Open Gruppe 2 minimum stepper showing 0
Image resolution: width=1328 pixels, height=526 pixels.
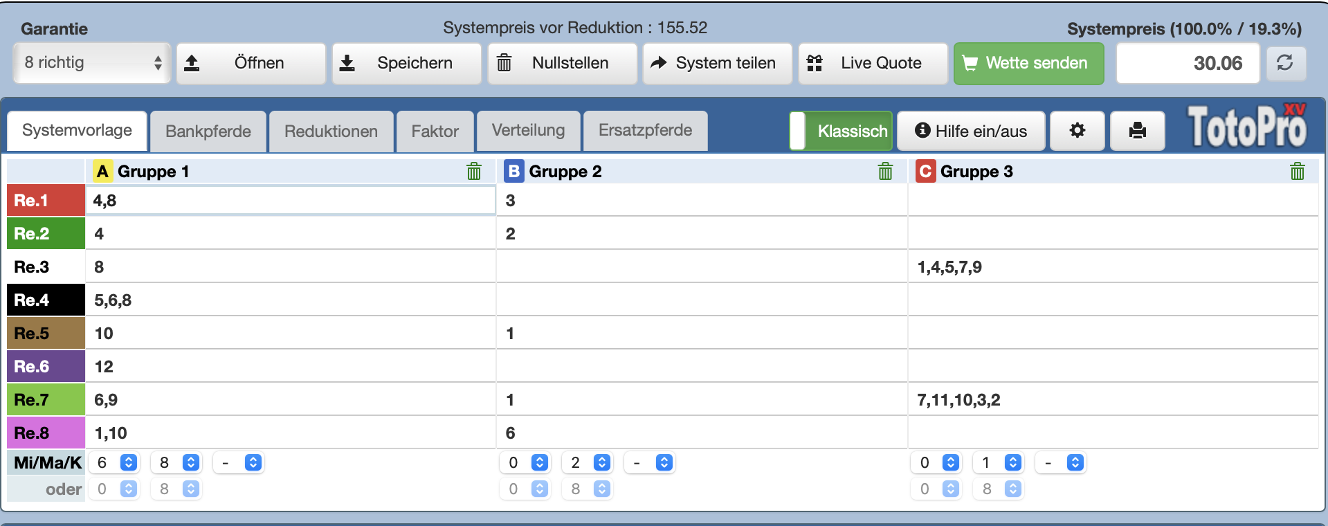click(525, 462)
